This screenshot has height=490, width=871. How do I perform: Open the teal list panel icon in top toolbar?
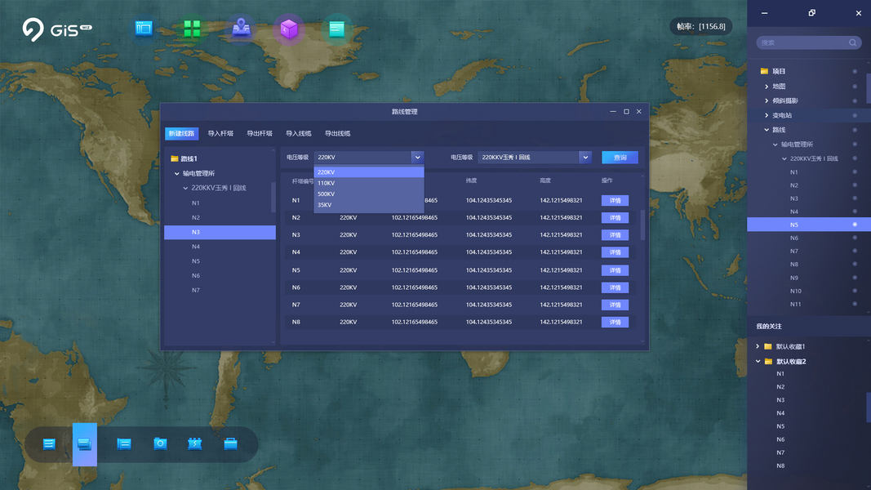336,29
